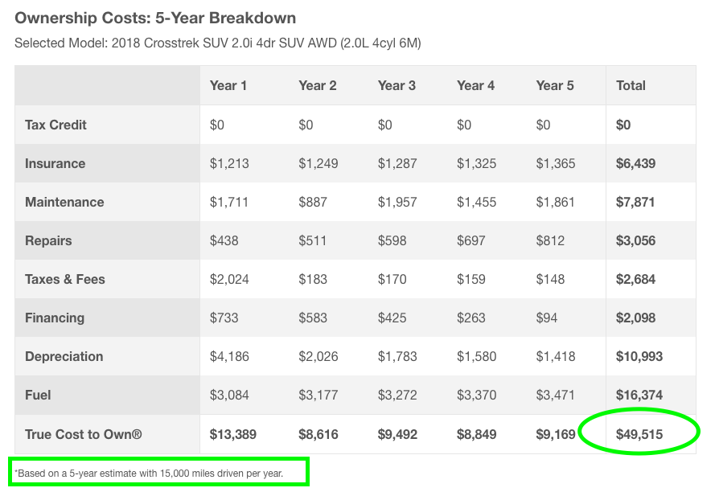The height and width of the screenshot is (492, 715).
Task: Select the Repairs row label
Action: pos(48,240)
